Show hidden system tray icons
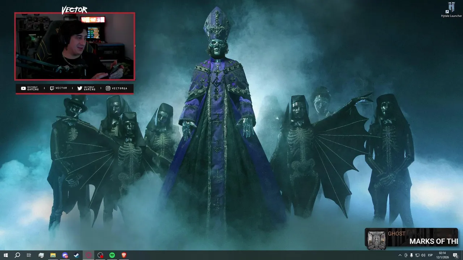The image size is (463, 260). tap(400, 255)
